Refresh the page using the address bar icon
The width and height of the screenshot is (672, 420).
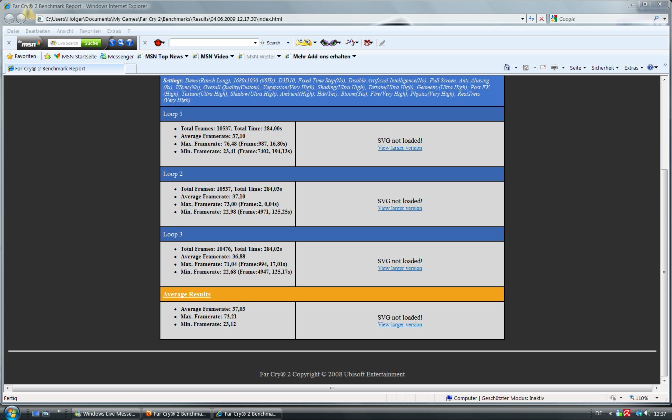[531, 19]
